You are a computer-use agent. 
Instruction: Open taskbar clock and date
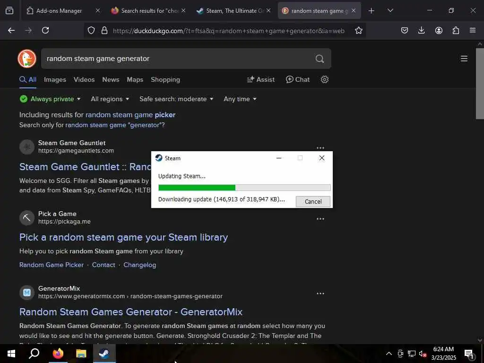click(443, 354)
